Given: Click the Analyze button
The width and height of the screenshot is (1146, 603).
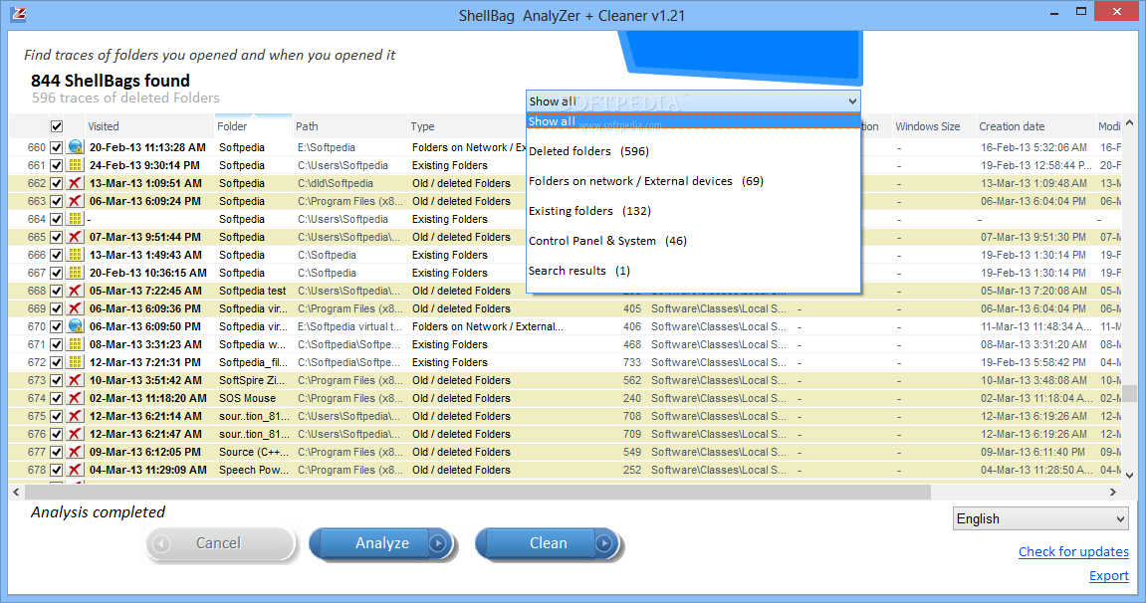Looking at the screenshot, I should pos(381,543).
